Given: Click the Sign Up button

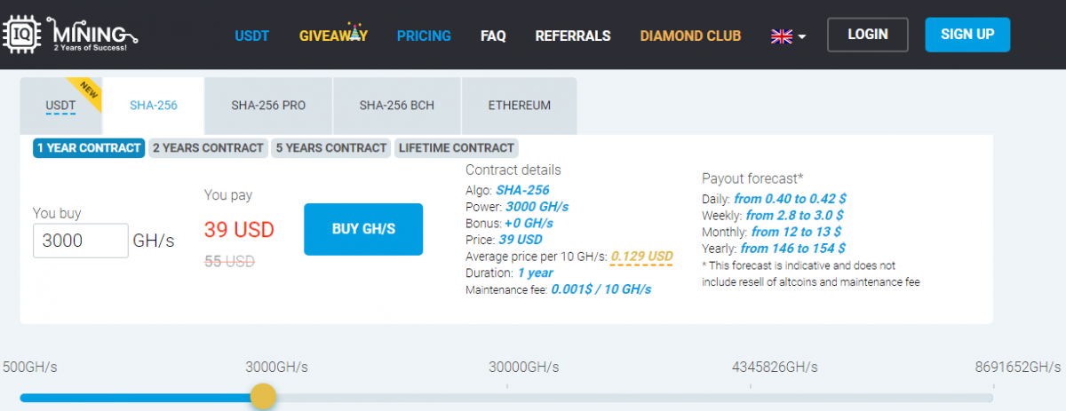Looking at the screenshot, I should 967,35.
